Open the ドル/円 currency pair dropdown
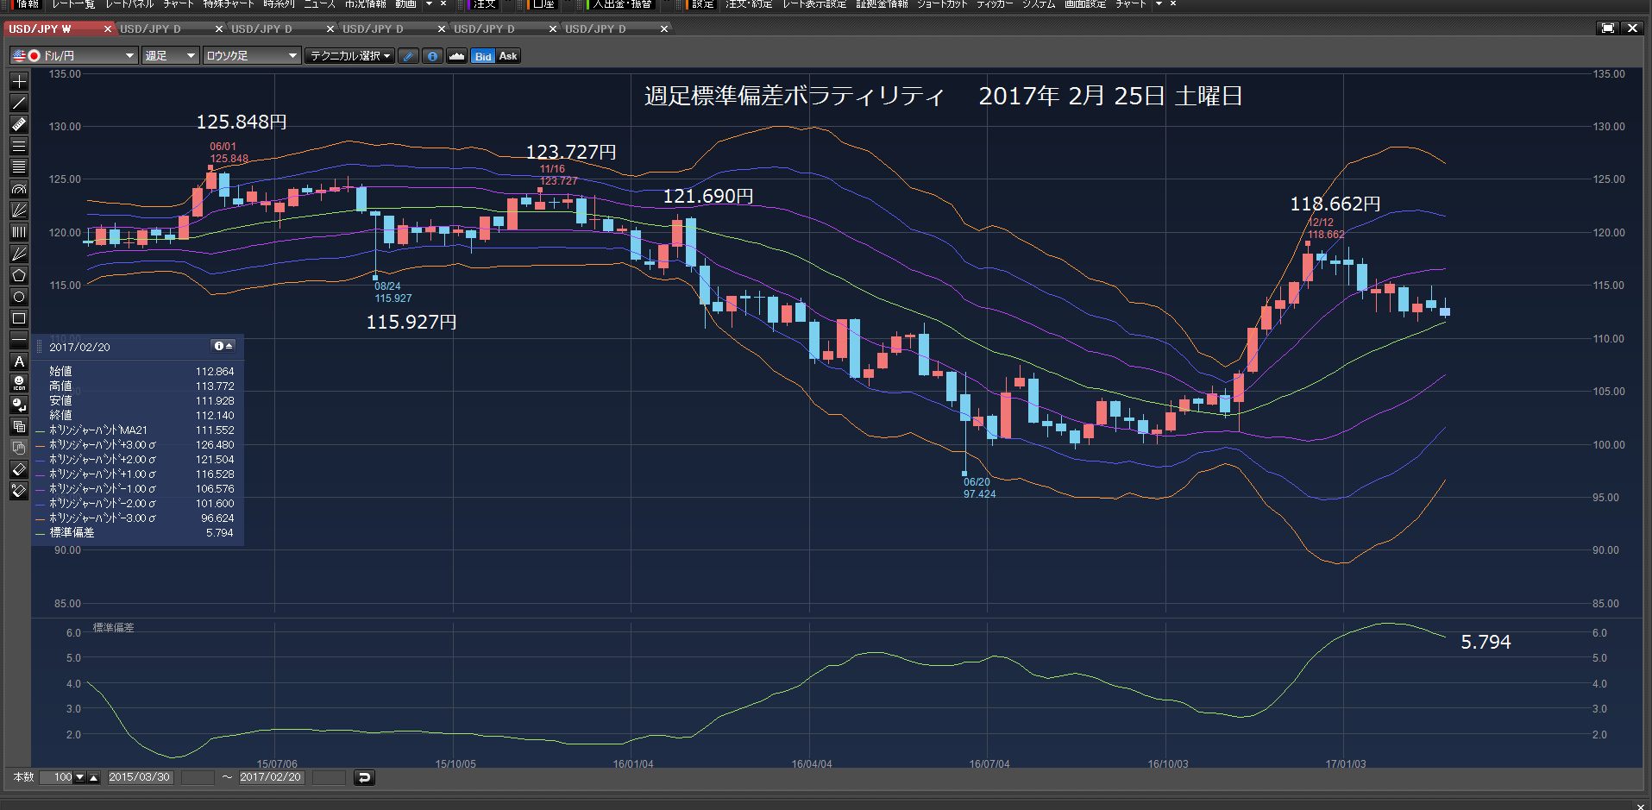This screenshot has width=1652, height=810. [x=74, y=56]
